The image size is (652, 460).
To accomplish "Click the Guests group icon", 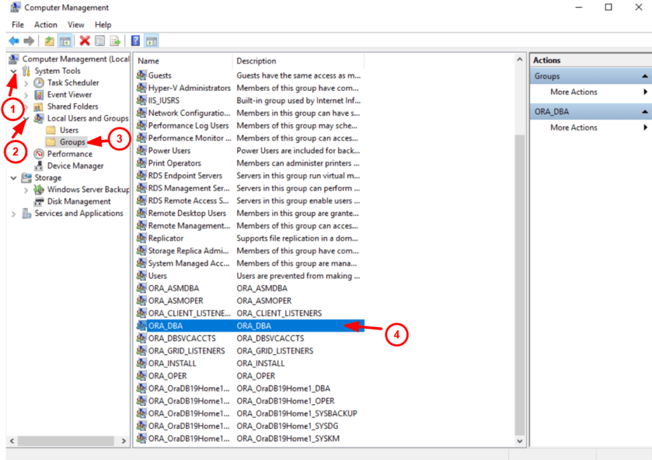I will [141, 75].
